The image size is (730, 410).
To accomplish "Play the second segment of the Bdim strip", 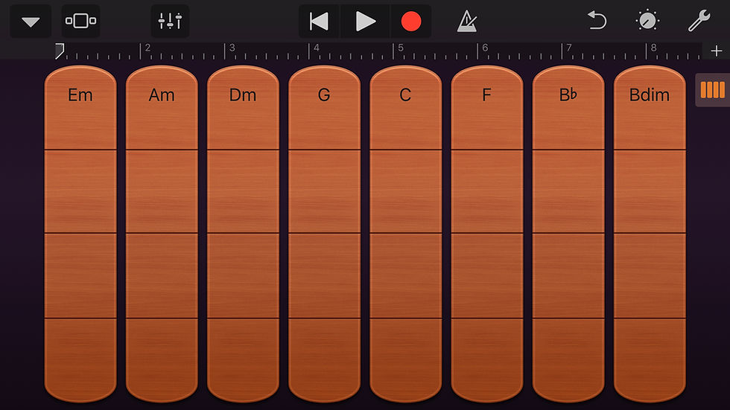I will pos(650,191).
